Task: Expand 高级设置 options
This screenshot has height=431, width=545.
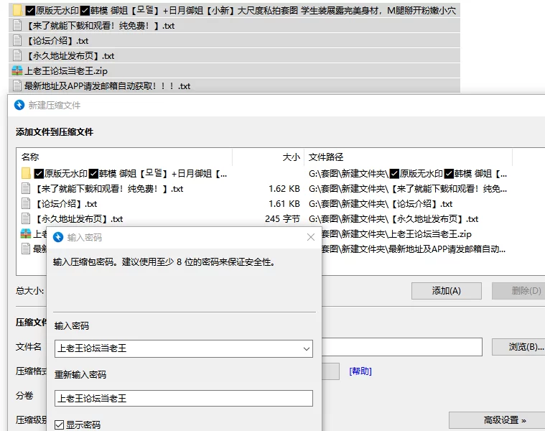Action: (x=496, y=420)
